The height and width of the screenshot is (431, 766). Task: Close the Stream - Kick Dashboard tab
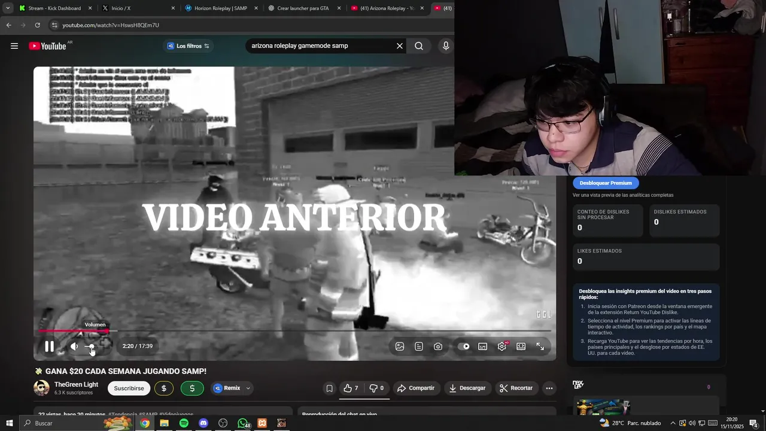[x=90, y=8]
